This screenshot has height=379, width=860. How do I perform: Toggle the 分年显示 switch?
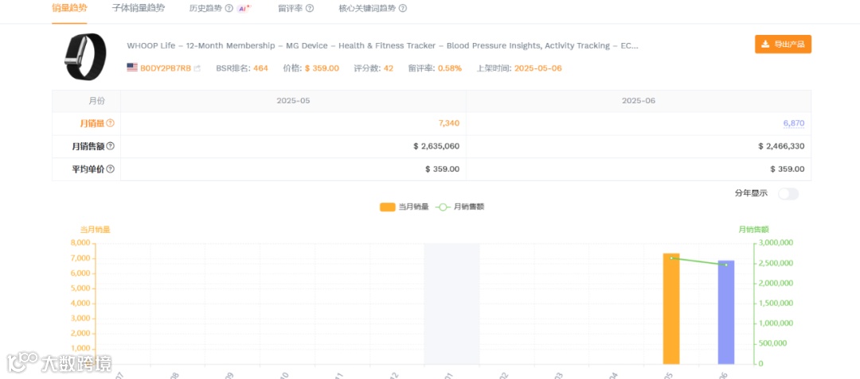(788, 194)
